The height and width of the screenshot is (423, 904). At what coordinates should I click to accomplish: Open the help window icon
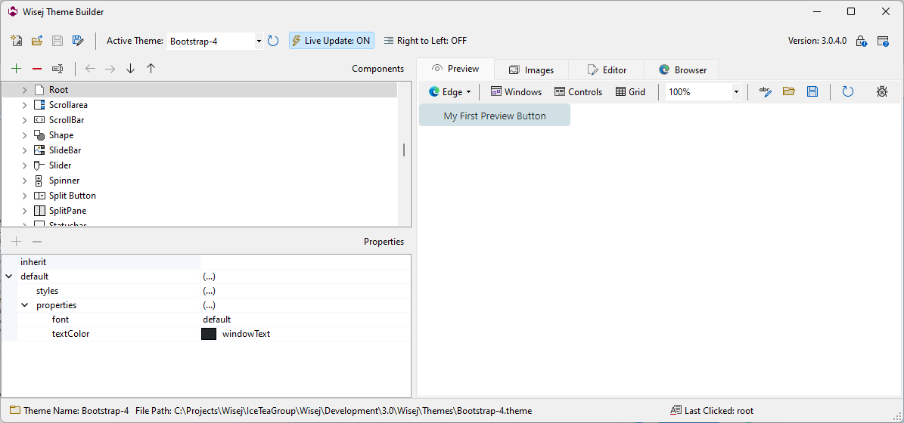(x=883, y=41)
